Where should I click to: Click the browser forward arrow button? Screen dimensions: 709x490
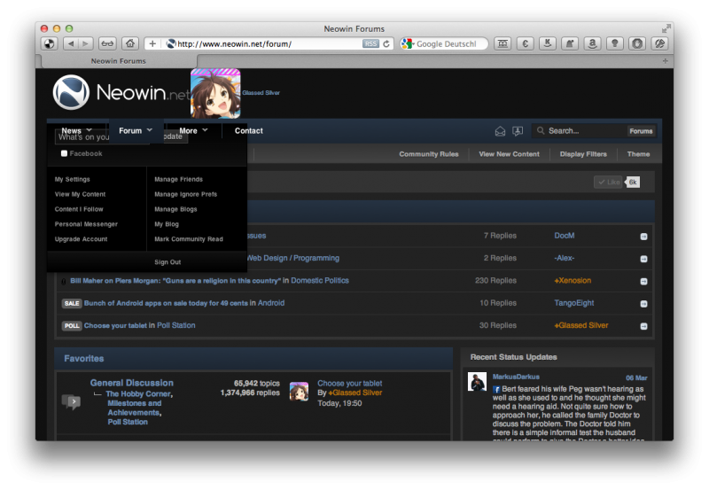[85, 43]
